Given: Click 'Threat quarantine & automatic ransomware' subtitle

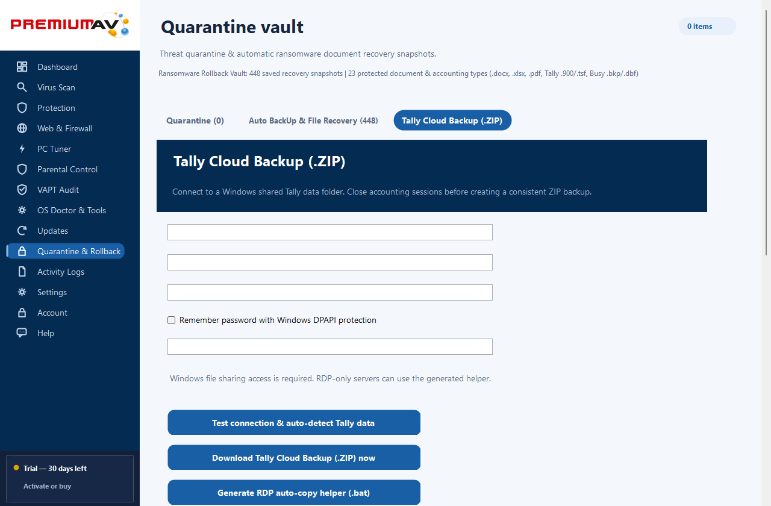Looking at the screenshot, I should pos(298,54).
